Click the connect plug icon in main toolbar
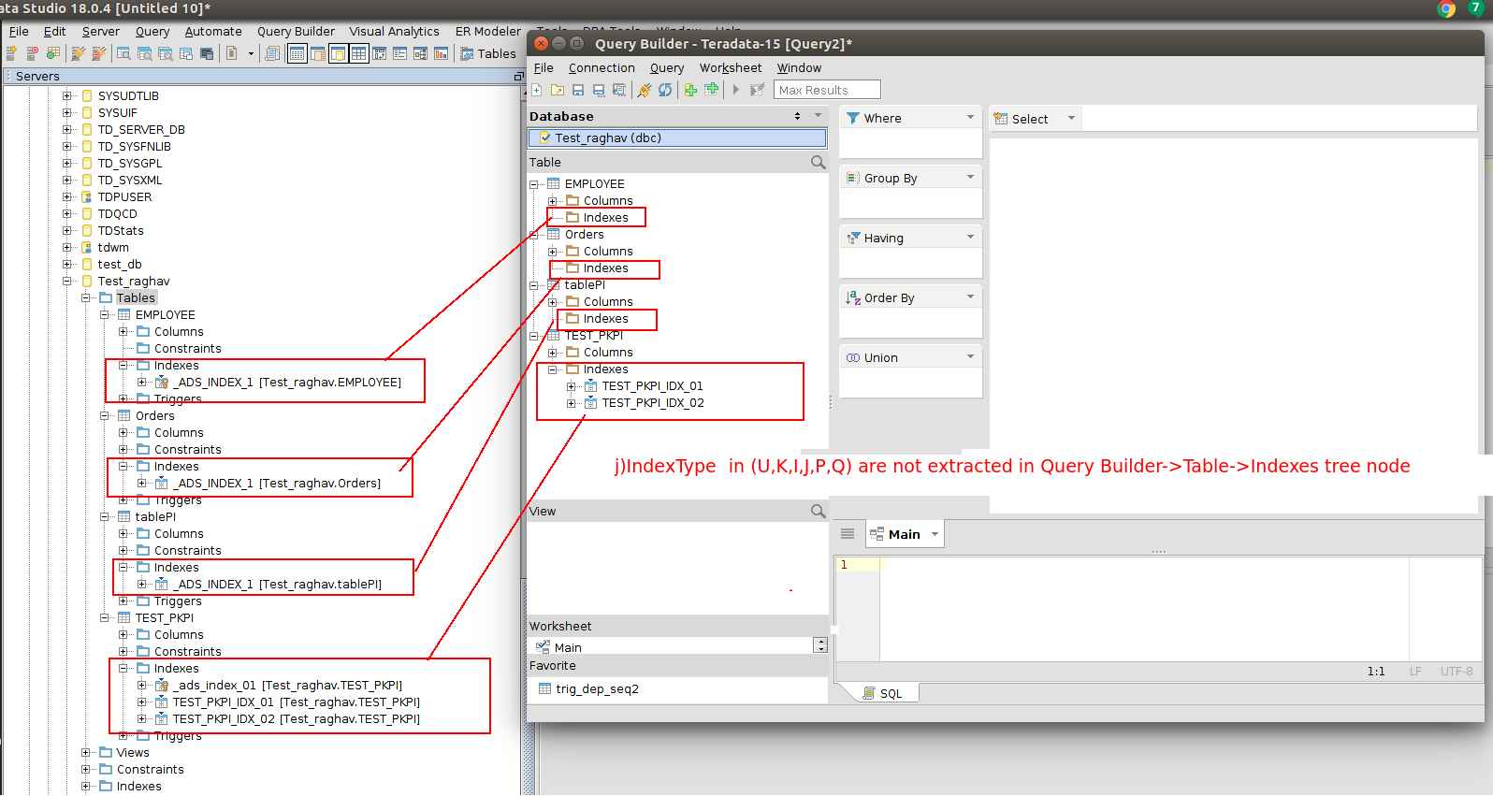The width and height of the screenshot is (1493, 796). point(79,53)
